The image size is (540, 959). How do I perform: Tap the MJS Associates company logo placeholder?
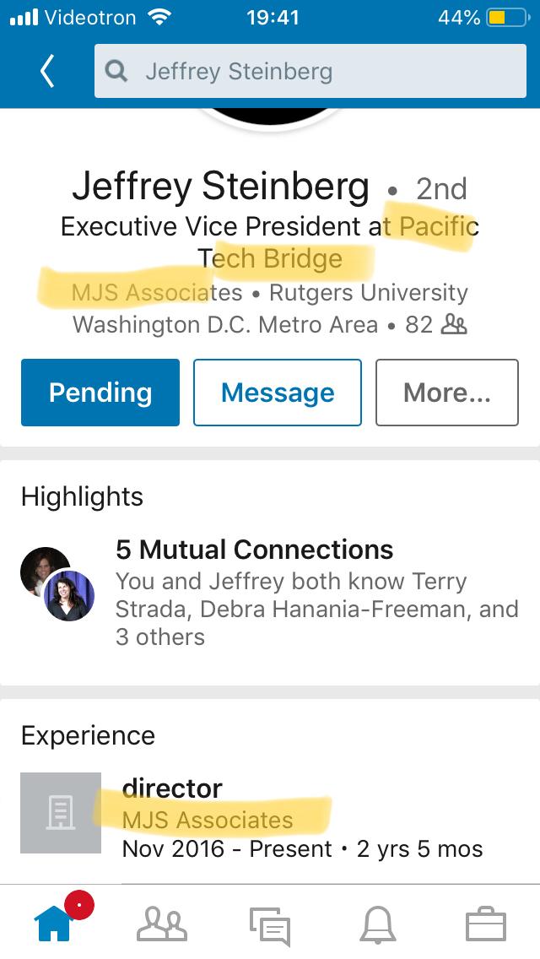(x=61, y=813)
